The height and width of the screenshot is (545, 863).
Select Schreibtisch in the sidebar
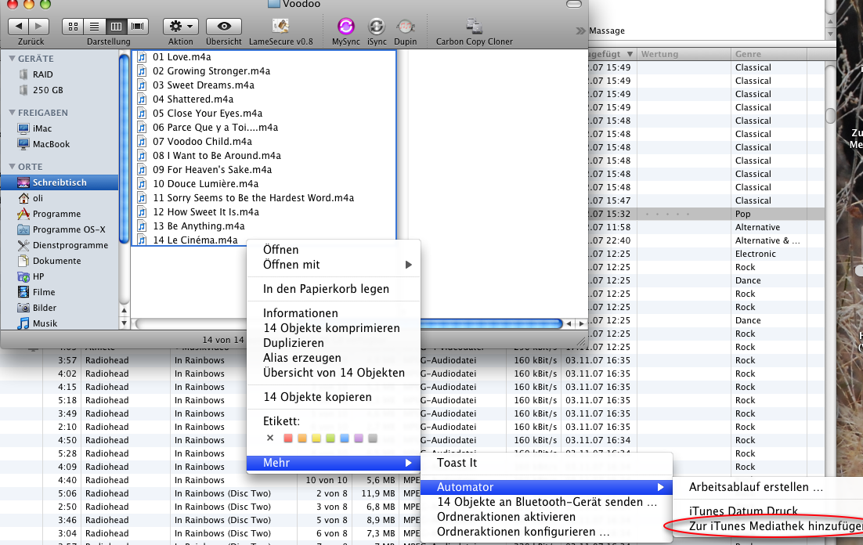pyautogui.click(x=59, y=182)
